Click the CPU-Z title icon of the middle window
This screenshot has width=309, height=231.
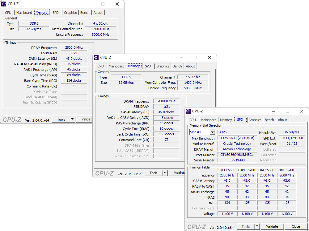coord(96,58)
